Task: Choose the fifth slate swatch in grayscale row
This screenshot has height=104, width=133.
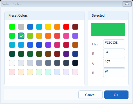Action: point(48,63)
